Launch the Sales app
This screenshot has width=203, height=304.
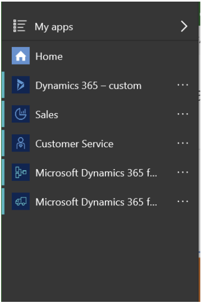coord(47,115)
